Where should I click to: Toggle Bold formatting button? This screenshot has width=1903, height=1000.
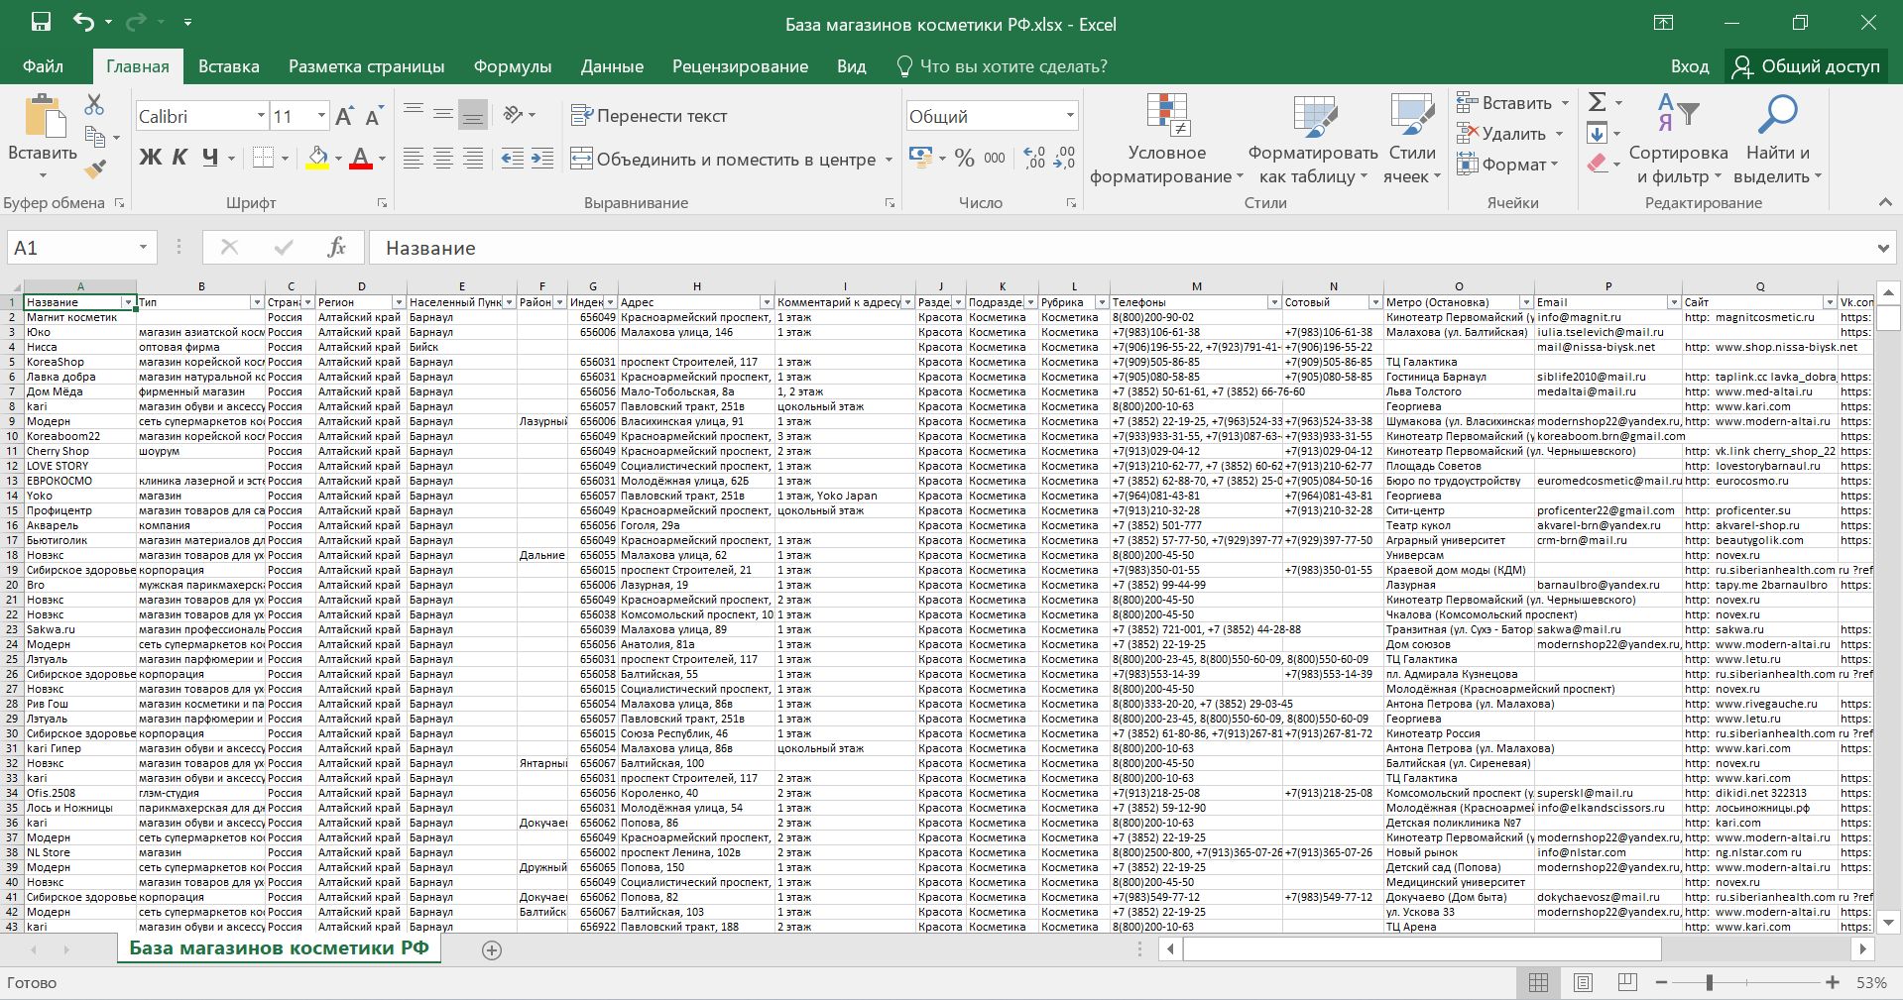[x=150, y=158]
